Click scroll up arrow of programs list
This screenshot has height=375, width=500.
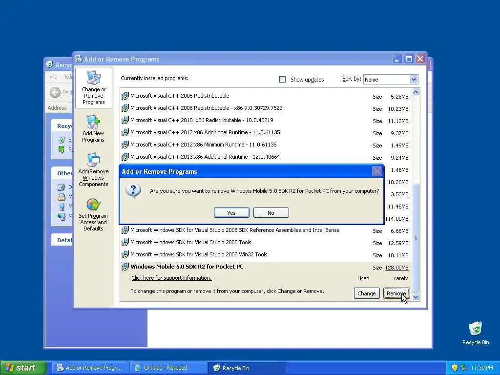[416, 92]
